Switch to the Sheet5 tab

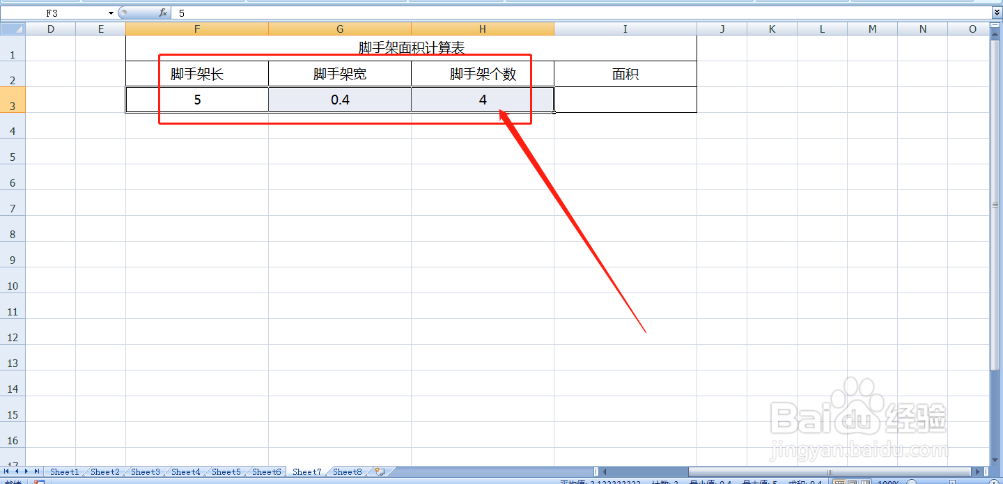226,471
